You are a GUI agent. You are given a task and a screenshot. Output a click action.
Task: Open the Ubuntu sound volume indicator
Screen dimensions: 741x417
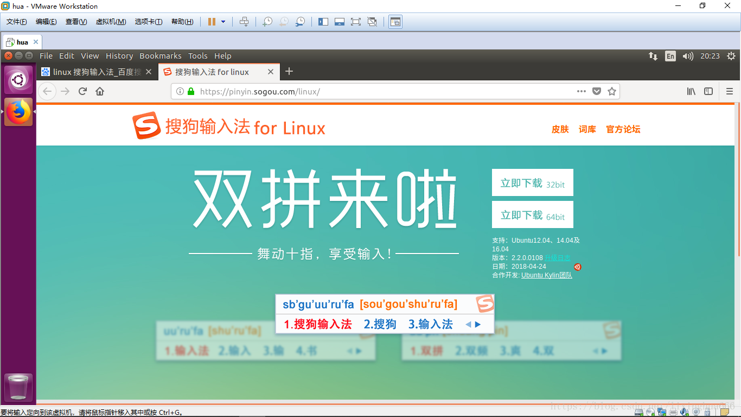(688, 56)
